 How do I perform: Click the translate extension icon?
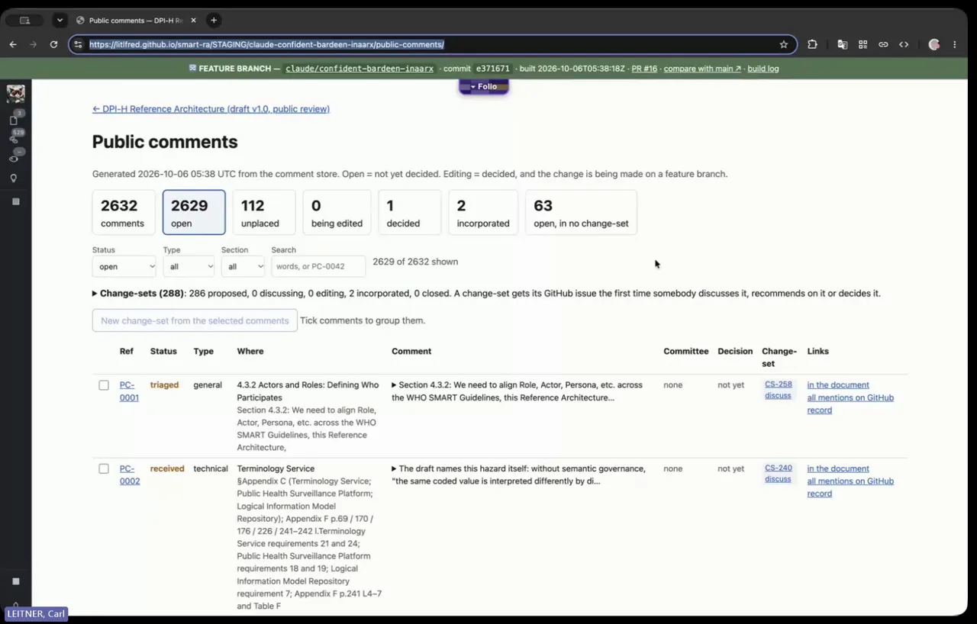pyautogui.click(x=842, y=44)
